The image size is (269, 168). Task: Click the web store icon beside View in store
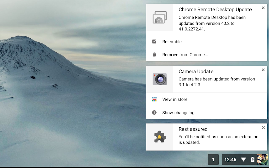154,99
